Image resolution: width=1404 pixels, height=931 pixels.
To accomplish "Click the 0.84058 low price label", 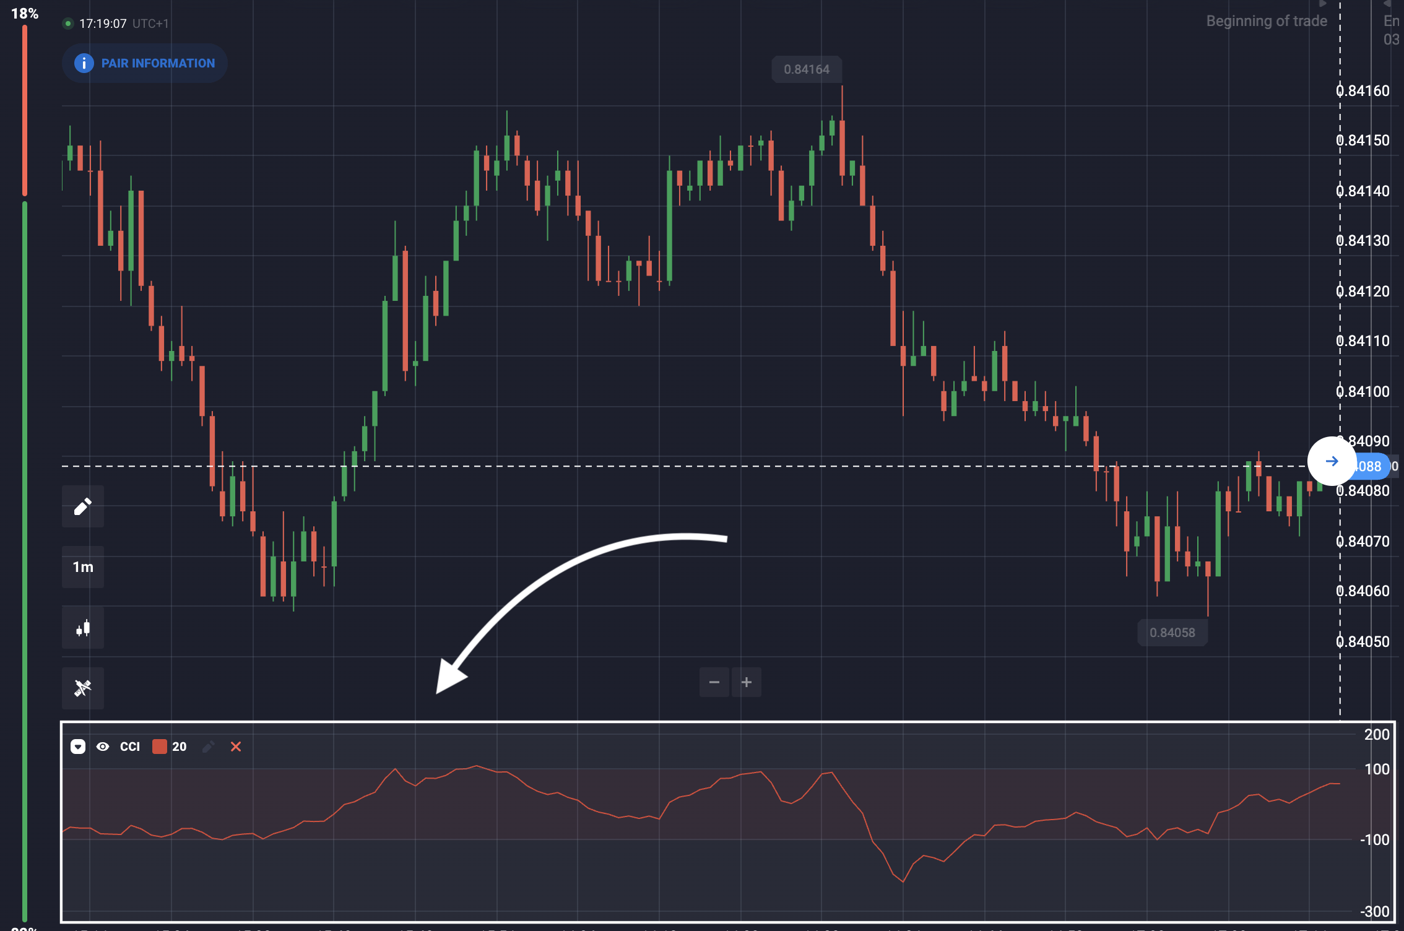I will click(1172, 633).
